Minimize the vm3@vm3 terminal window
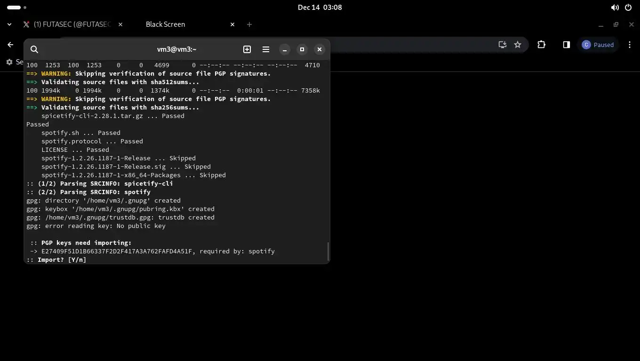Viewport: 640px width, 361px height. pos(285,49)
